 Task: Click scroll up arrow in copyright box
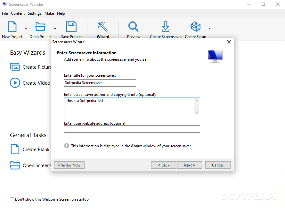pyautogui.click(x=197, y=101)
